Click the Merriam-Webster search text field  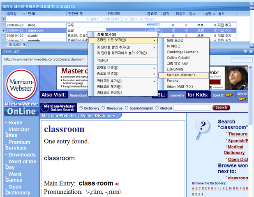[x=192, y=108]
